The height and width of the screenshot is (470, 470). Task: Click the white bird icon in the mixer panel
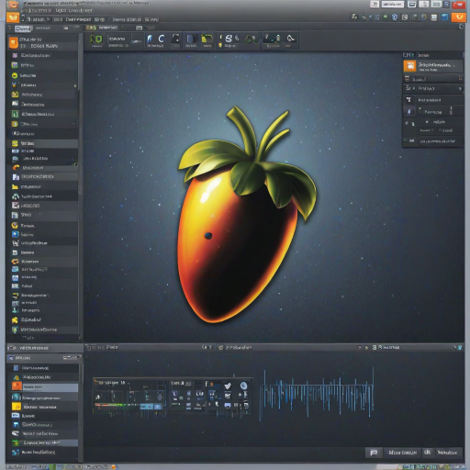[x=228, y=386]
